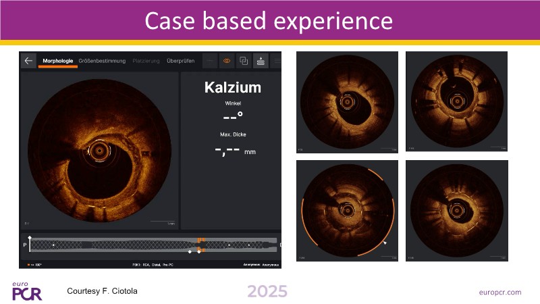Click the white diamond handle below the vessel
Viewport: 540px width, 304px height.
pyautogui.click(x=190, y=251)
